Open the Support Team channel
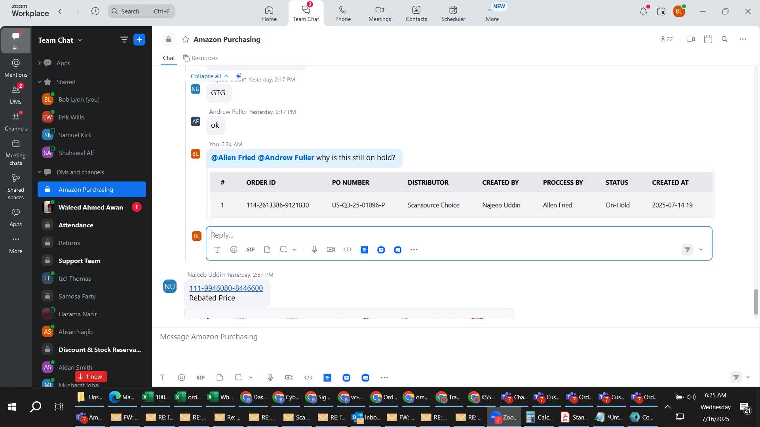Viewport: 760px width, 427px height. pos(92,261)
